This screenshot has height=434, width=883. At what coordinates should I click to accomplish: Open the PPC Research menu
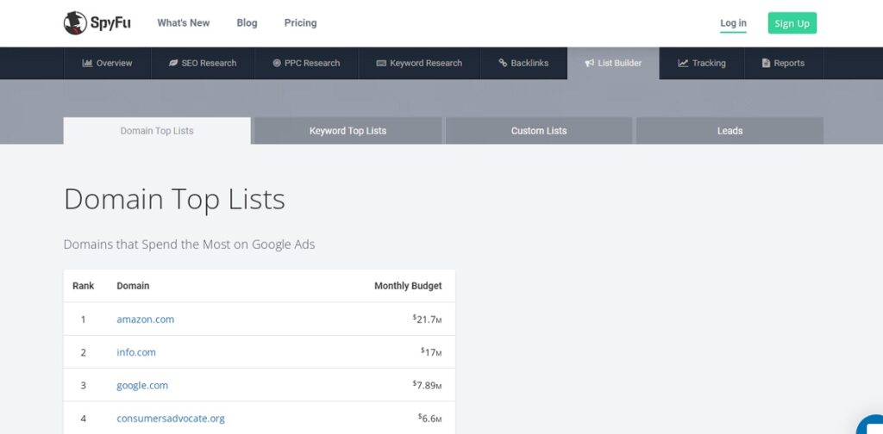pos(306,63)
